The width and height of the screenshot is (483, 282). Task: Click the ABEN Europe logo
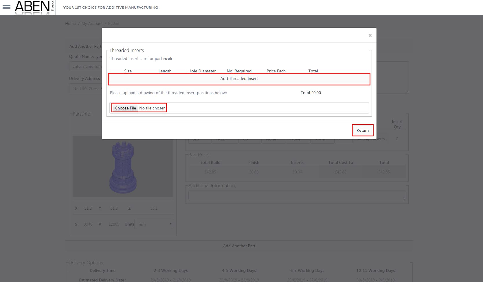[x=34, y=8]
